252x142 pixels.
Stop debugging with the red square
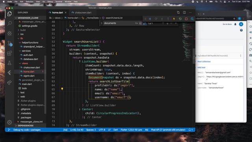pos(186,19)
